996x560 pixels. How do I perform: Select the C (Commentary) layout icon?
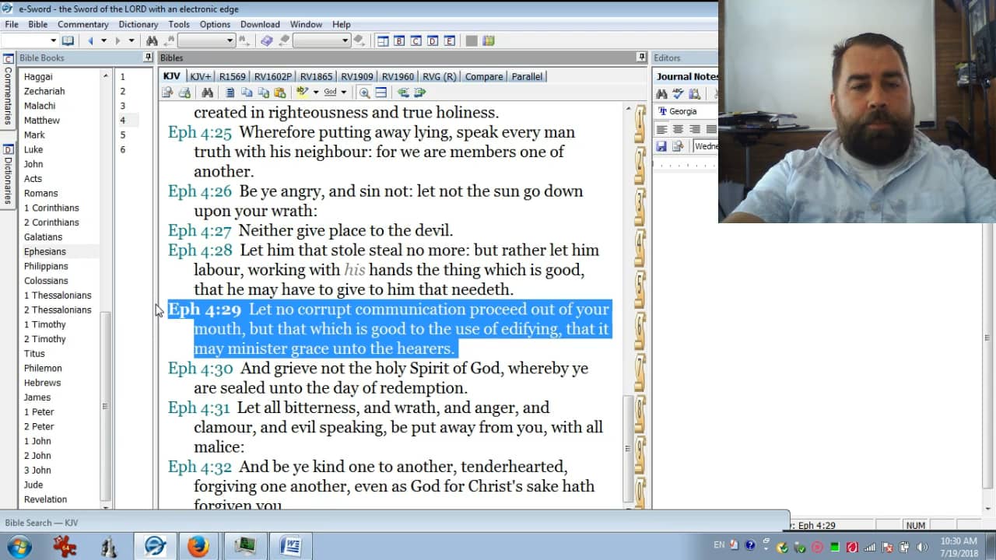coord(416,40)
